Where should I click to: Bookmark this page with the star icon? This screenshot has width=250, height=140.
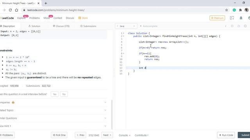227,10
